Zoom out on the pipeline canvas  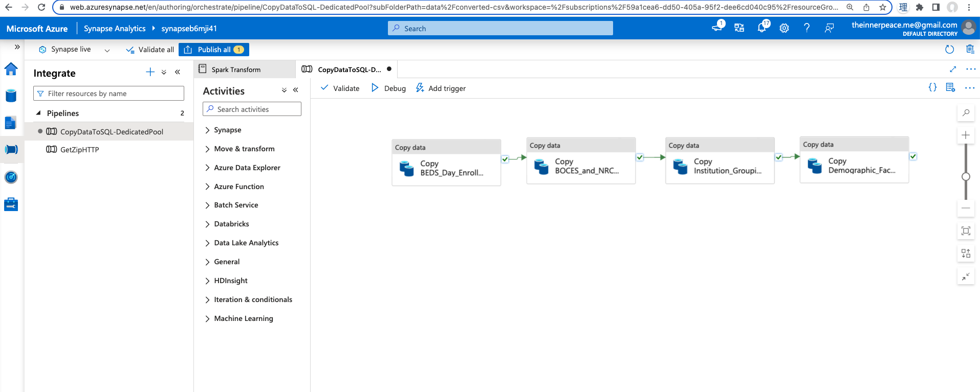(966, 208)
